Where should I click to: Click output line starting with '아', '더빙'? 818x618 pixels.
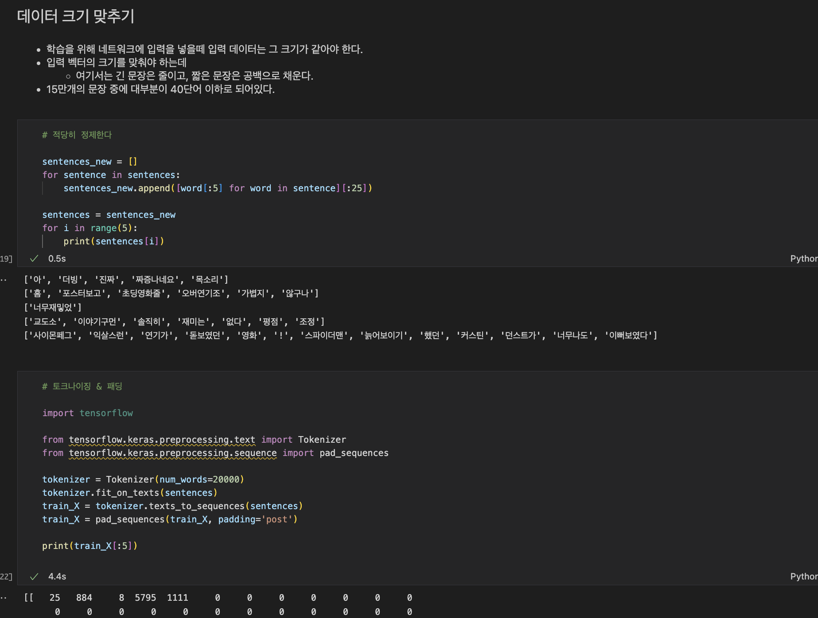[126, 279]
